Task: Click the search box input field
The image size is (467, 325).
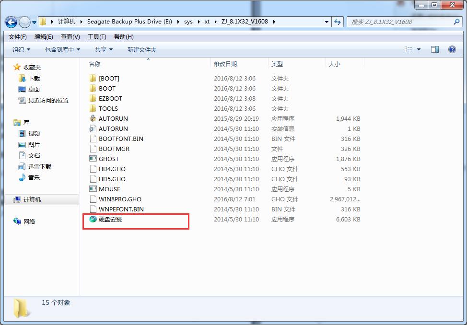Action: tap(400, 22)
